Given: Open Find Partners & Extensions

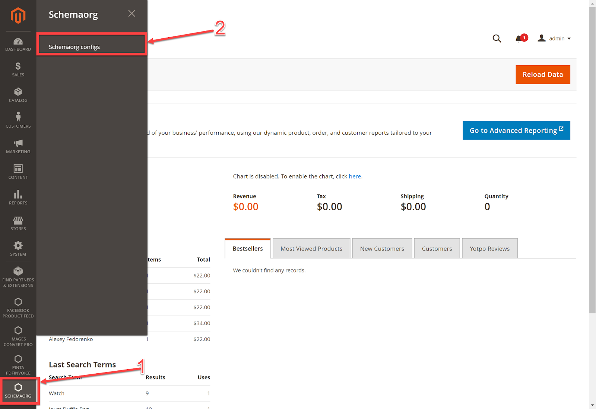Looking at the screenshot, I should tap(18, 278).
